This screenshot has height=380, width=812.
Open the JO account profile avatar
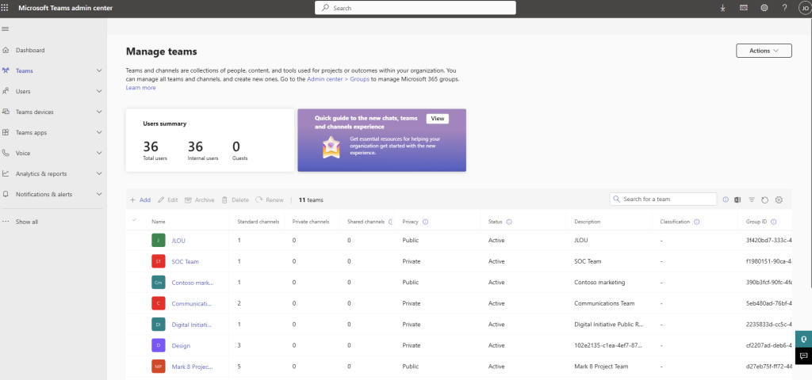point(804,8)
